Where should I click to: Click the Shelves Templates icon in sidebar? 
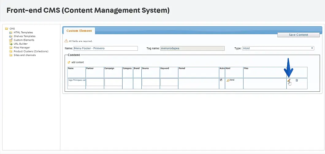coord(11,36)
